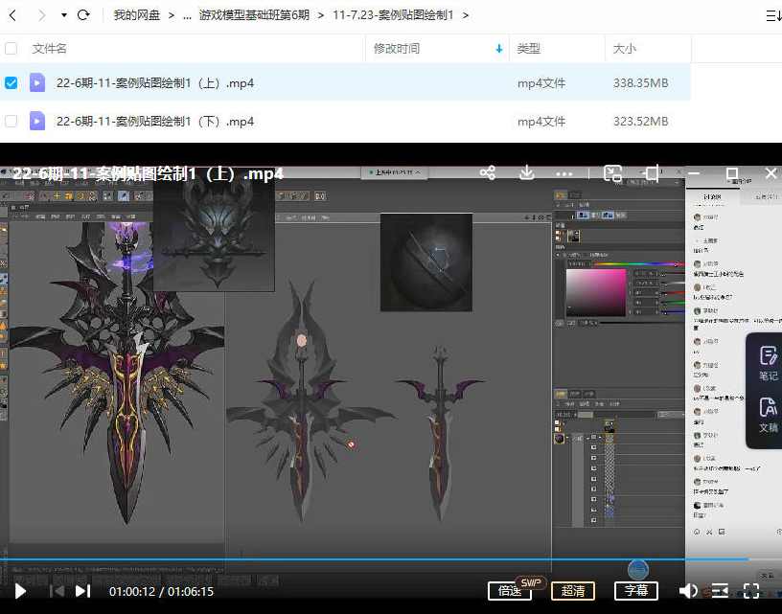Expand the collapsed breadcrumb ellipsis
The height and width of the screenshot is (614, 782).
click(188, 15)
